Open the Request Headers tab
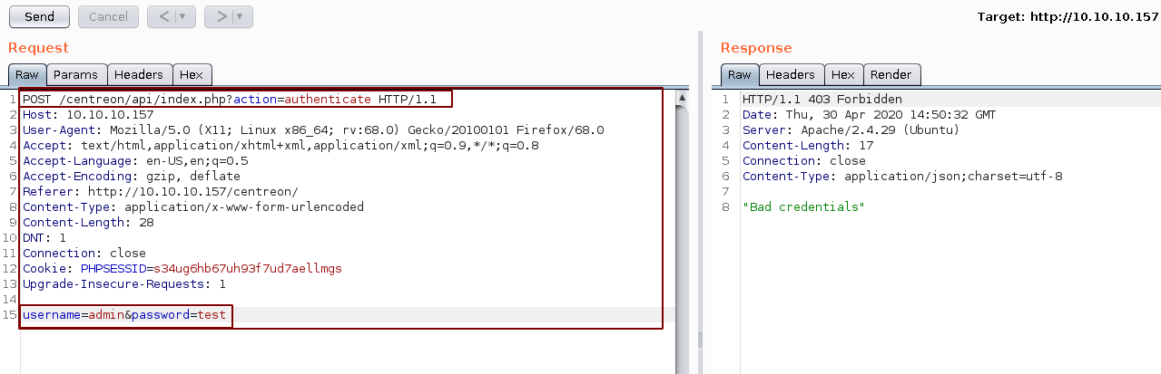 (139, 74)
